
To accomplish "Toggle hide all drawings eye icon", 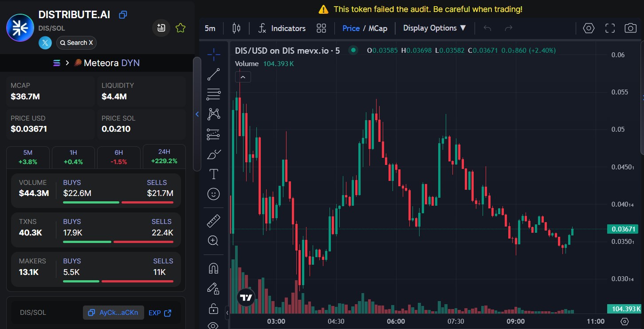I will click(x=214, y=325).
